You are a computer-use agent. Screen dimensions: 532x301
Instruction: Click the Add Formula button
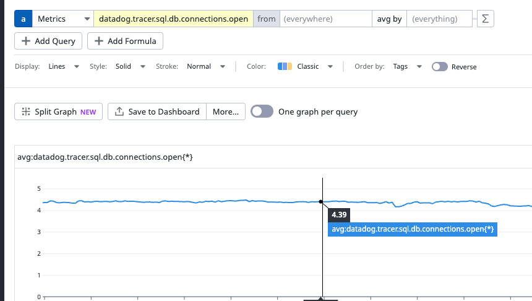125,41
